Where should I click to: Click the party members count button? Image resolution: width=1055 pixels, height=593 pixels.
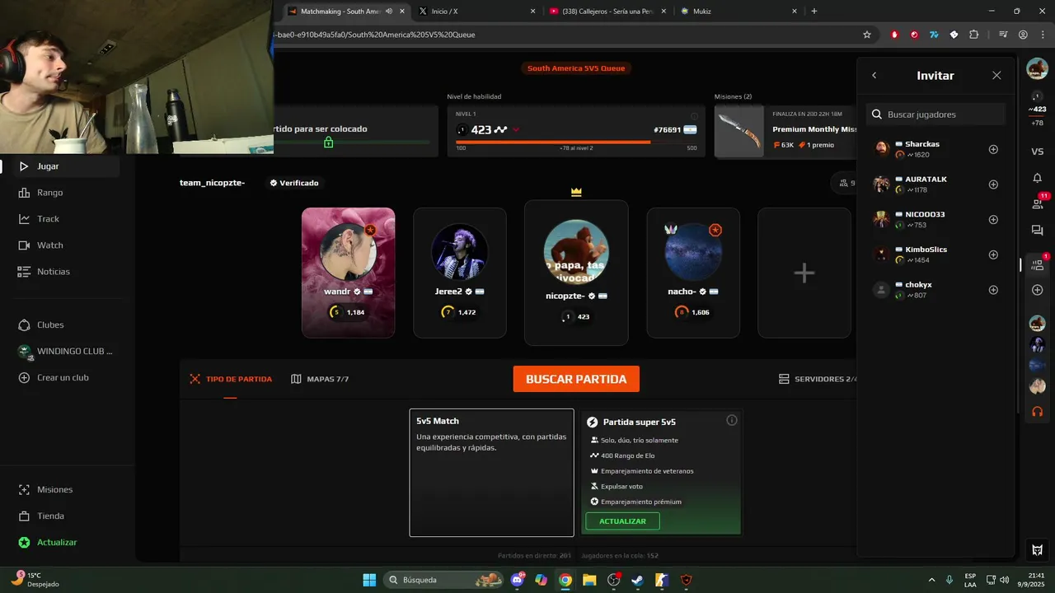point(844,183)
